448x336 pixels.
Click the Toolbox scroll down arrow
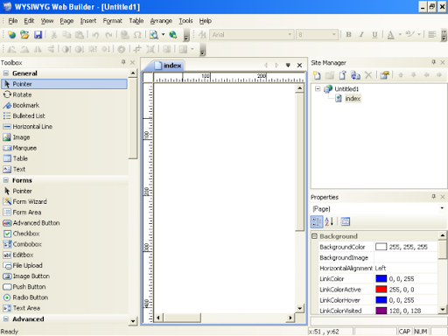tap(133, 321)
